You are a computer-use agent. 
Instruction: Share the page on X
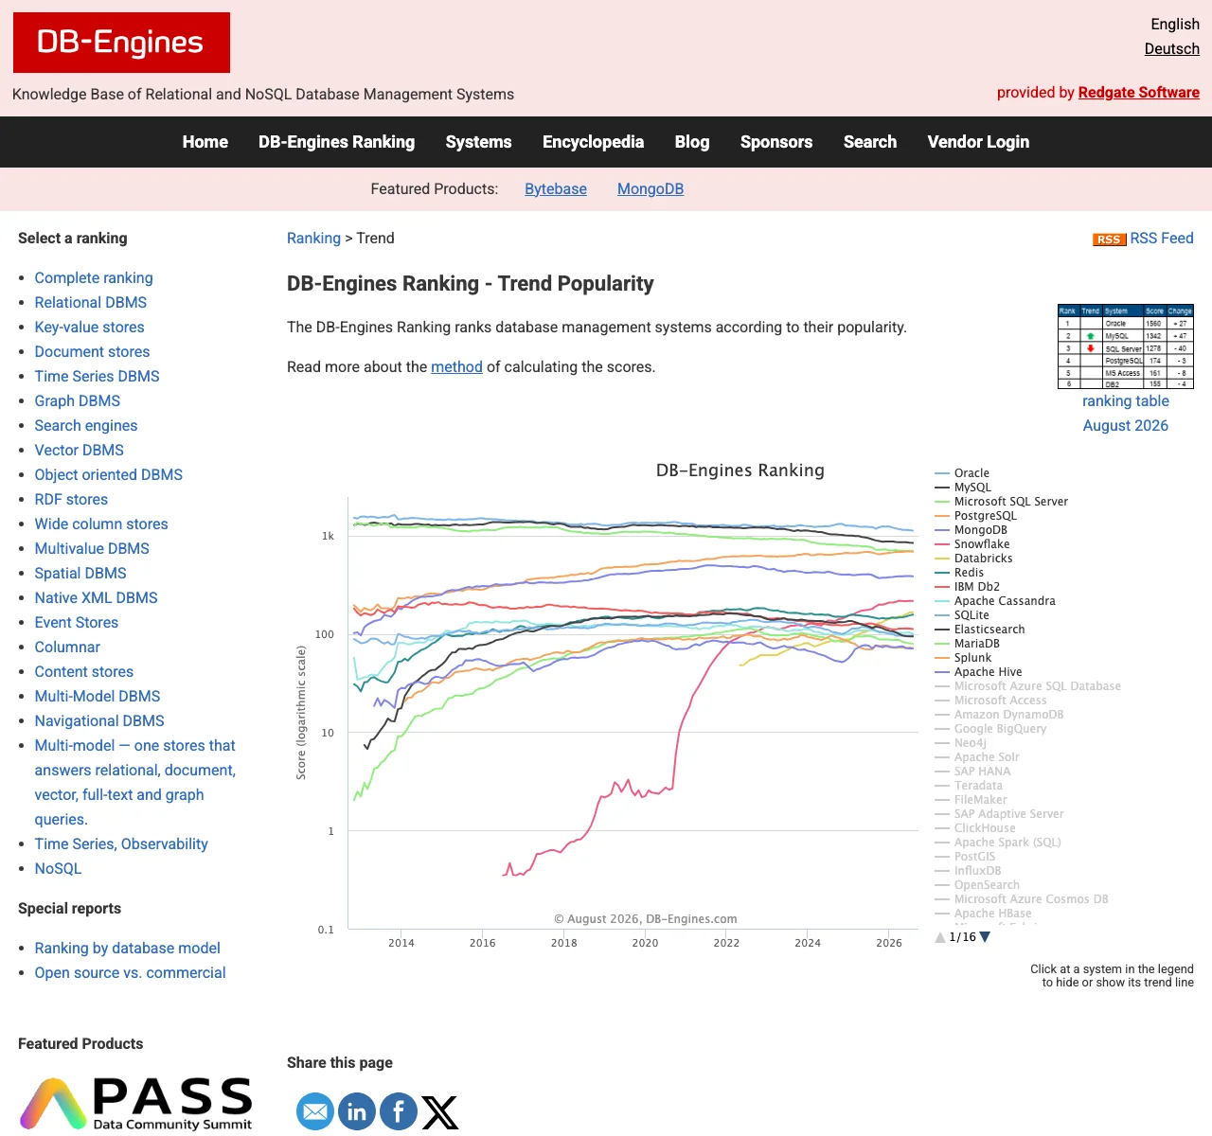coord(440,1111)
